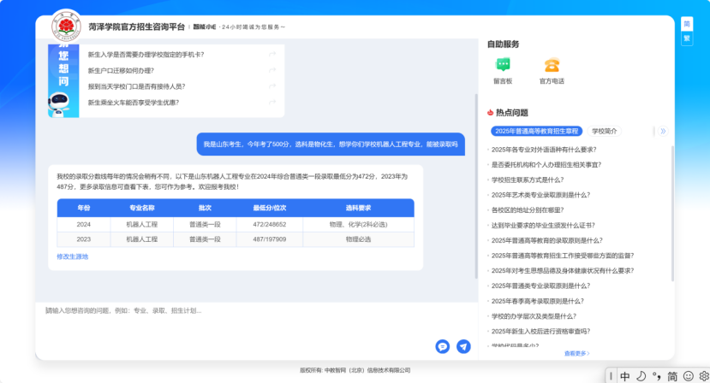Click the robot mascot avatar
This screenshot has height=383, width=710.
[x=59, y=104]
